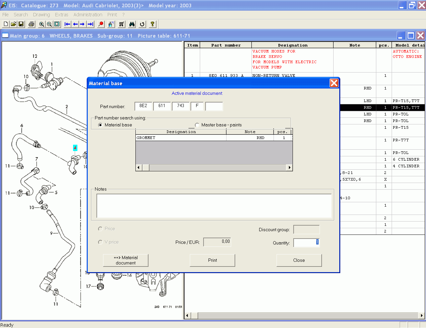Click the NON-RETURN VALVE designation cell
The image size is (426, 328).
click(x=274, y=76)
